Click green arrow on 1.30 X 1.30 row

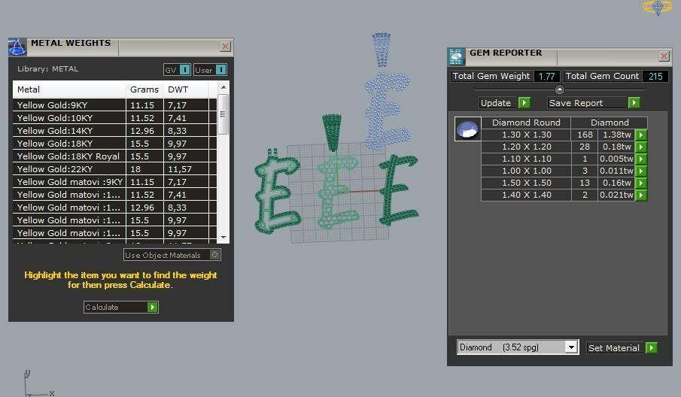(640, 135)
